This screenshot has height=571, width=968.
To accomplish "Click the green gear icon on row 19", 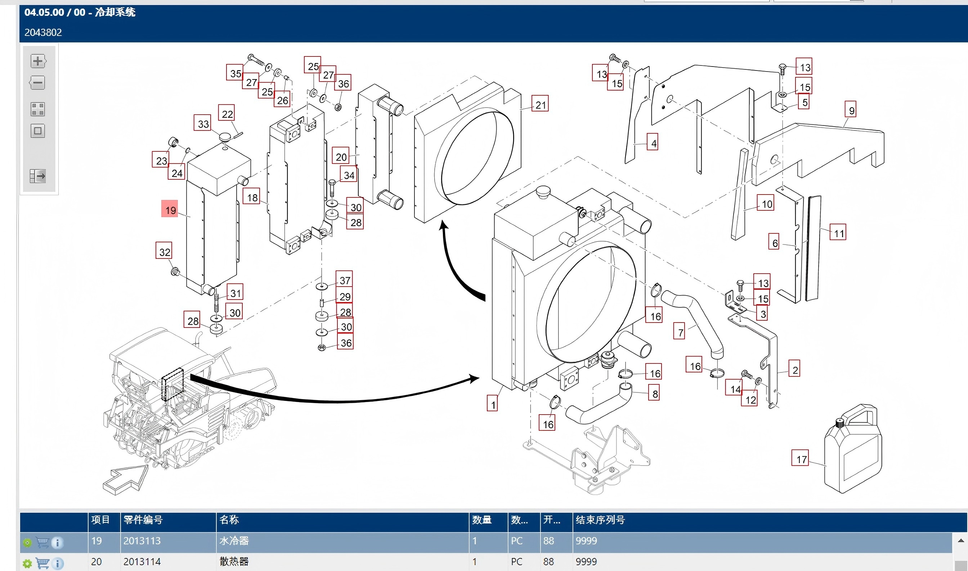I will coord(27,543).
